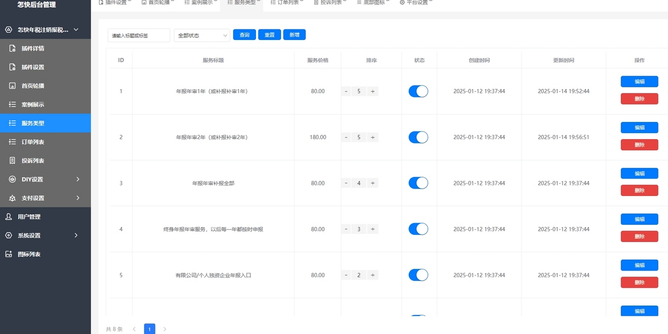Decrease sort order for 年报年审1年 row
Screen dimensions: 668x334
(x=346, y=91)
